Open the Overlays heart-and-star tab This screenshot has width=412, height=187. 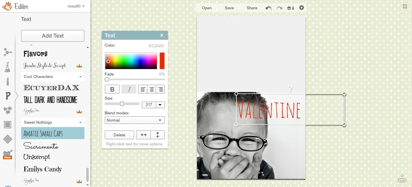(8, 110)
